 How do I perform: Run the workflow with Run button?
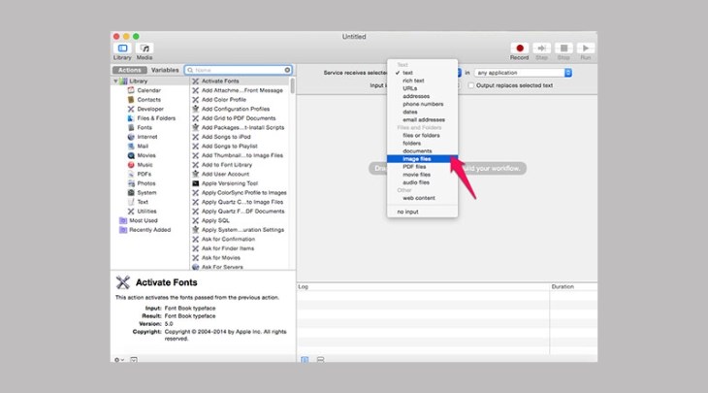[585, 51]
